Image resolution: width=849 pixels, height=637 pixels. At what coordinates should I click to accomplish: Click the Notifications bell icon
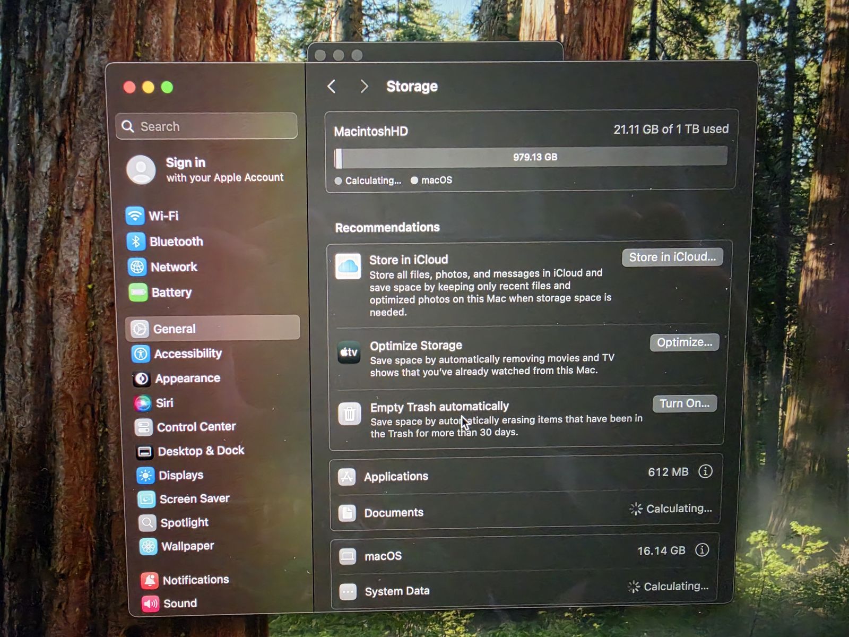tap(150, 580)
